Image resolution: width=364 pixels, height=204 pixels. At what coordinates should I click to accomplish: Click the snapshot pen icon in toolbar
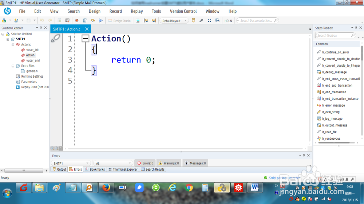coord(201,21)
